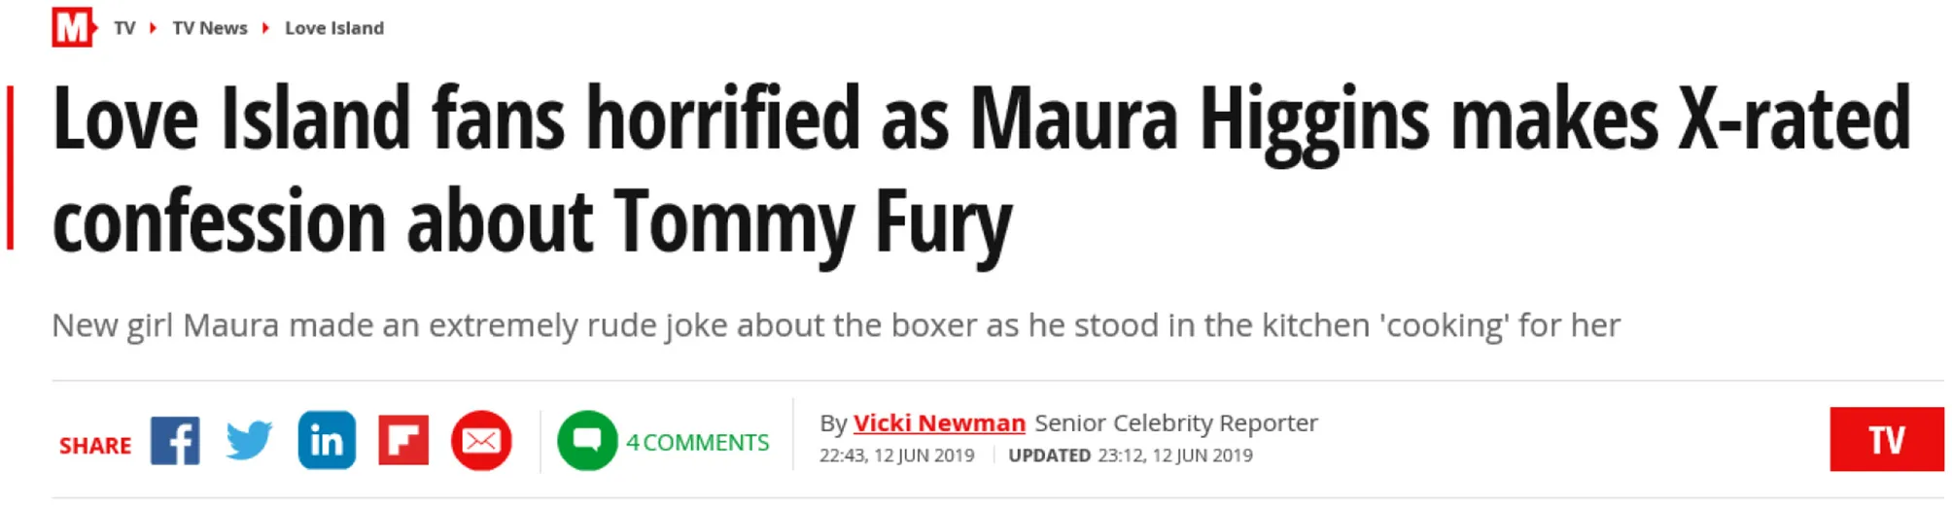Click the Mirror 'M' logo
1952x507 pixels.
(x=73, y=27)
